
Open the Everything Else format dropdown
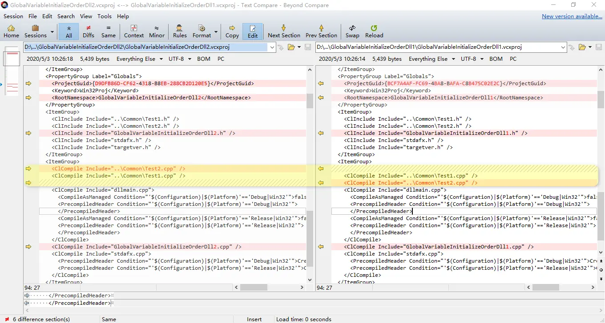pyautogui.click(x=139, y=59)
